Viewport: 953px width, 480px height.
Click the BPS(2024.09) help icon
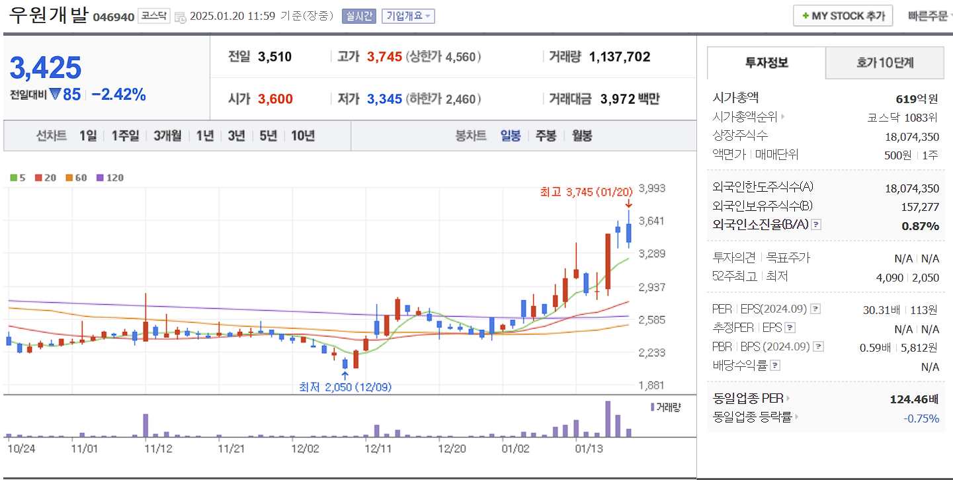[x=819, y=346]
